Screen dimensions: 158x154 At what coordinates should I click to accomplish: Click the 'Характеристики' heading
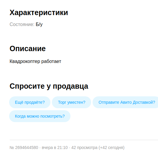(39, 13)
